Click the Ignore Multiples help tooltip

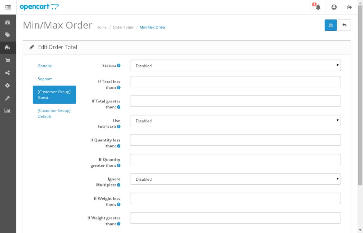click(118, 185)
